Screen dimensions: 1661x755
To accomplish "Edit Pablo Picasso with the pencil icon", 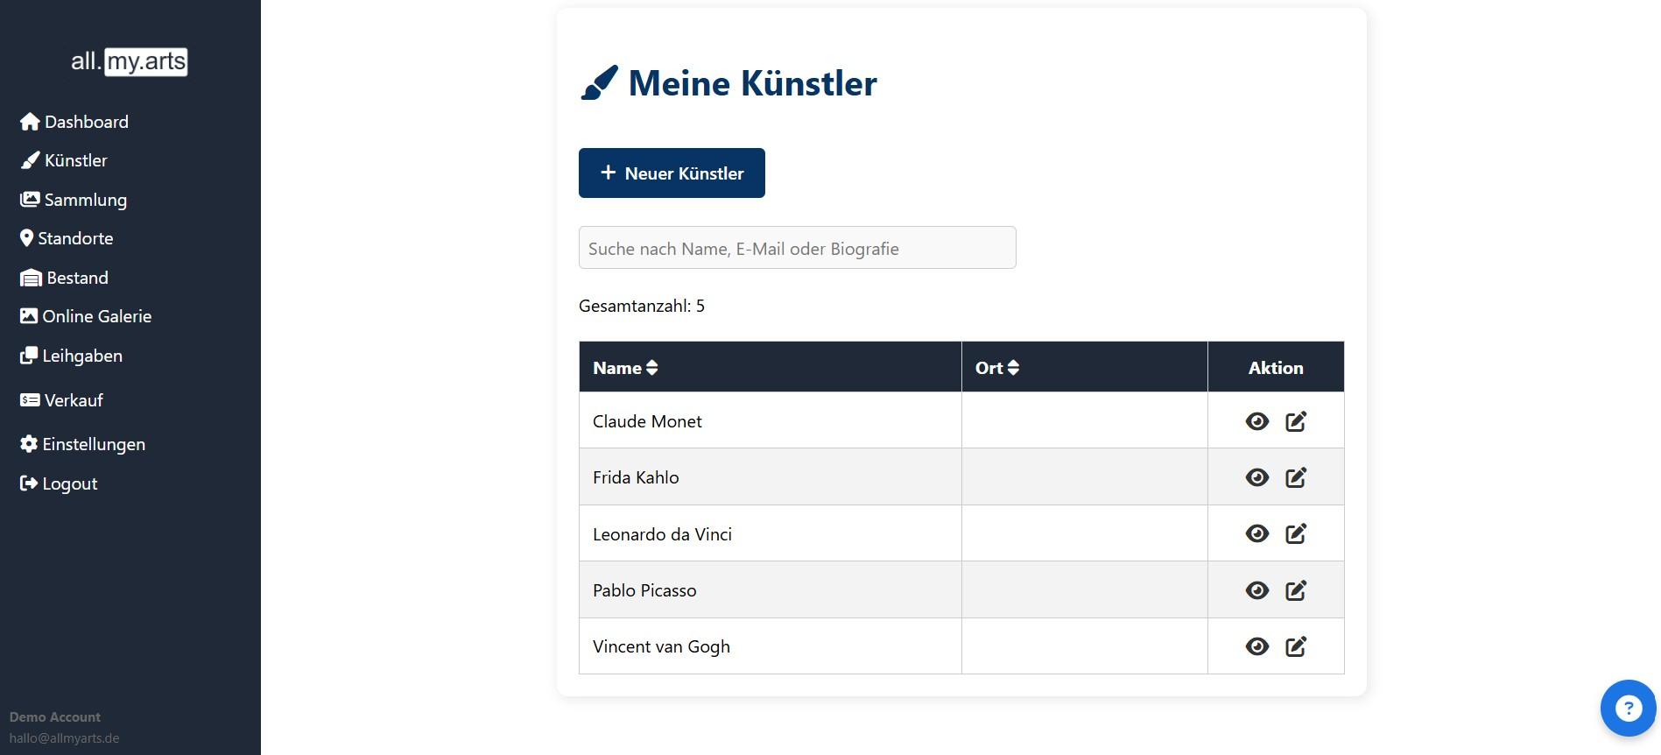I will (1296, 589).
